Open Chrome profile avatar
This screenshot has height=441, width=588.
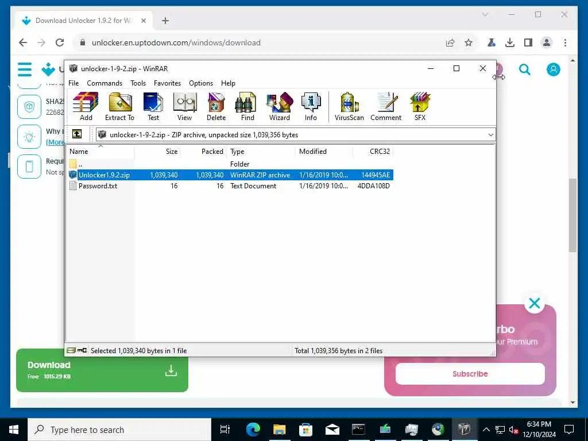click(x=547, y=42)
